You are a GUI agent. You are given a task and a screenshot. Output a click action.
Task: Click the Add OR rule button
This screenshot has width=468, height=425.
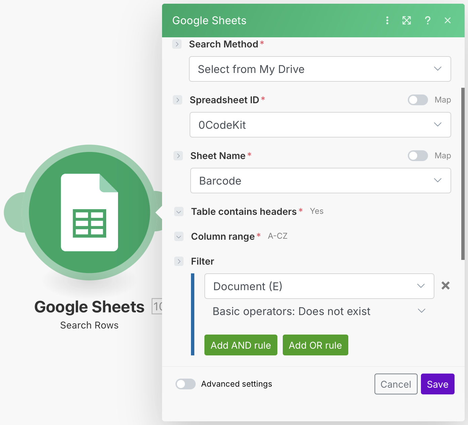(315, 345)
